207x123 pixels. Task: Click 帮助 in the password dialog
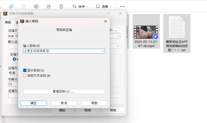tap(94, 103)
